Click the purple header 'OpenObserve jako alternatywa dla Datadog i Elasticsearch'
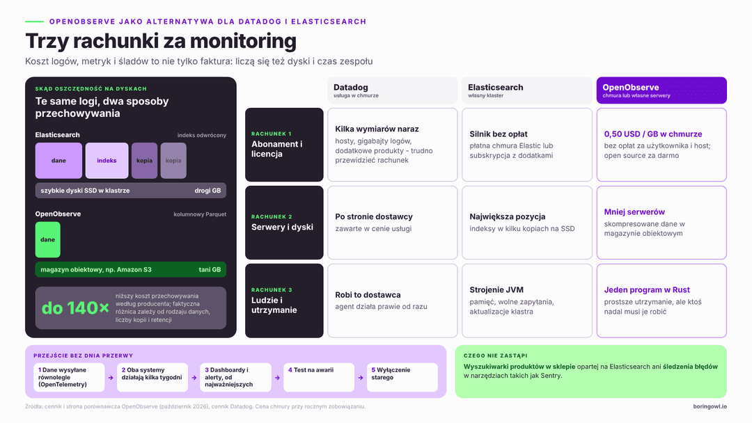Screen dimensions: 752x423 (207, 22)
